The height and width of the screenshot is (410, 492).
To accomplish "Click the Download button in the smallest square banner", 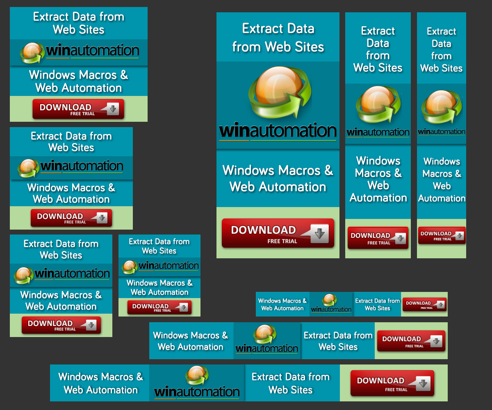I will coord(159,307).
